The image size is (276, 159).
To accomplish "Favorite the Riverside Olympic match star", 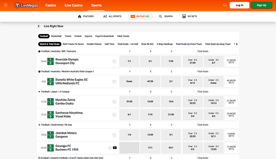I will pos(114,61).
